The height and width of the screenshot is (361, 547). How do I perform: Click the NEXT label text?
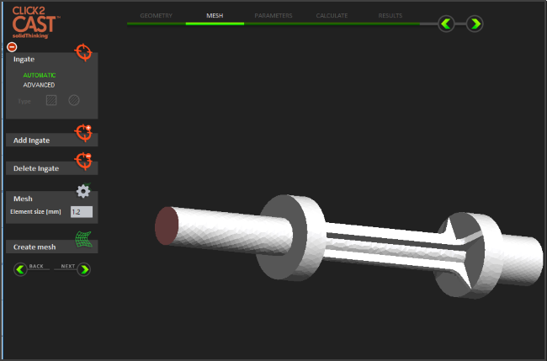[x=68, y=266]
